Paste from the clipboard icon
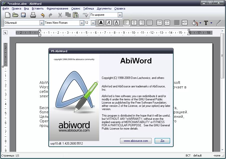 [75, 15]
